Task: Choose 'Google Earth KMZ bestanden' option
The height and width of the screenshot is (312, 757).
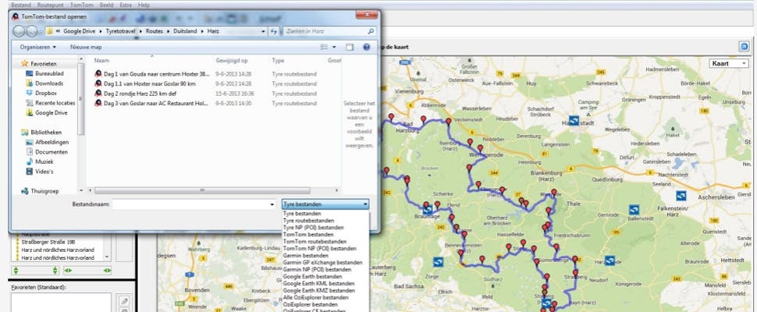Action: (318, 291)
